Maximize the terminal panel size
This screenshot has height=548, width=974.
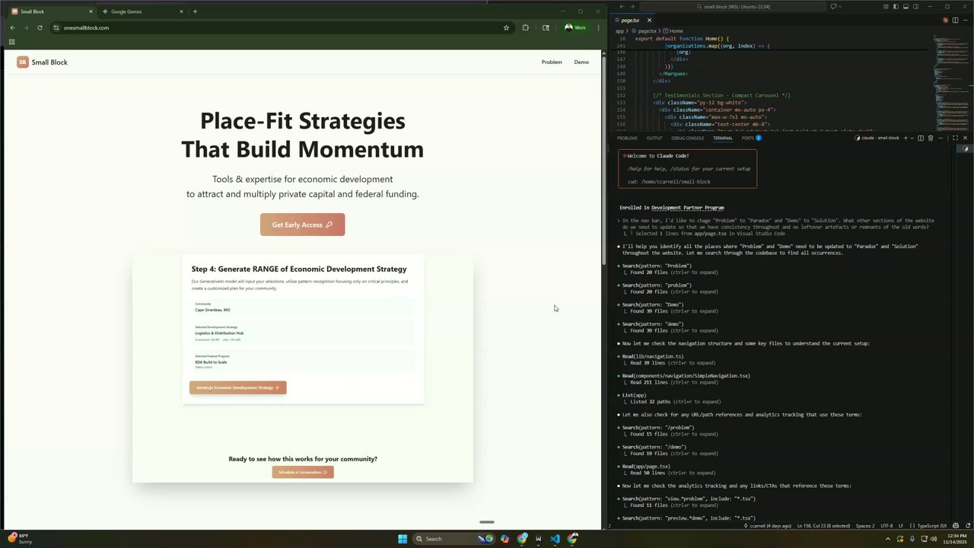point(955,138)
